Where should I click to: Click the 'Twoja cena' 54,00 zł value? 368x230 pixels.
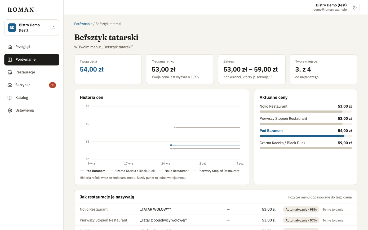tap(92, 69)
